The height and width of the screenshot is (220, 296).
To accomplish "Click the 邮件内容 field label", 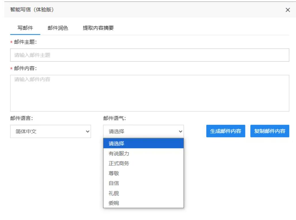I will point(25,68).
